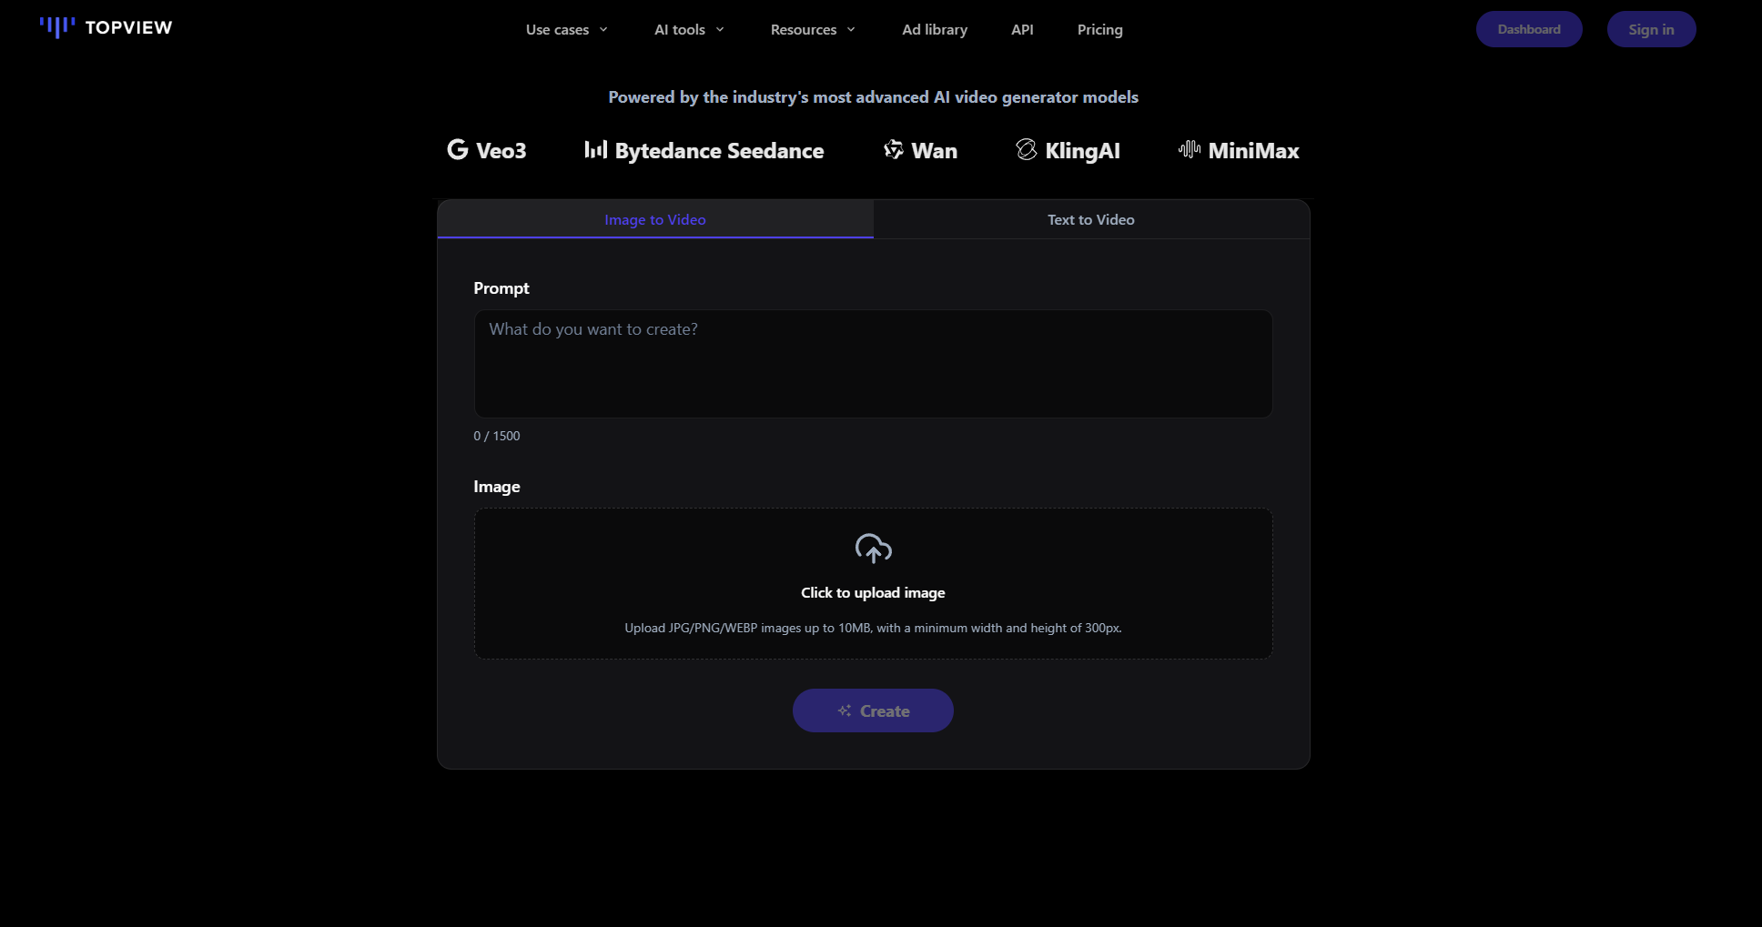Screen dimensions: 1762x927
Task: Open the Ad library page
Action: pos(935,30)
